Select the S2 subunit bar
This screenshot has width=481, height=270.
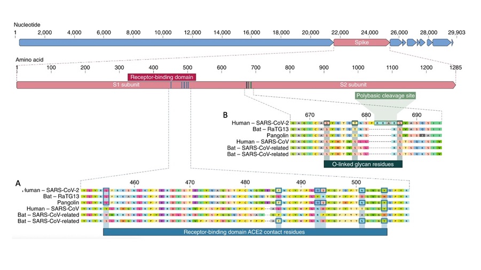(353, 85)
